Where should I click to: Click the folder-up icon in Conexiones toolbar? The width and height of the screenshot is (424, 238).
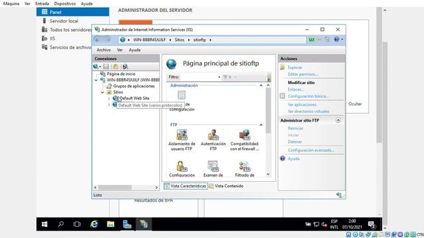[115, 66]
